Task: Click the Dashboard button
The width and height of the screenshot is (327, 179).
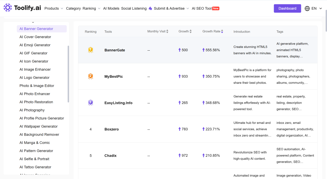Action: [x=287, y=8]
